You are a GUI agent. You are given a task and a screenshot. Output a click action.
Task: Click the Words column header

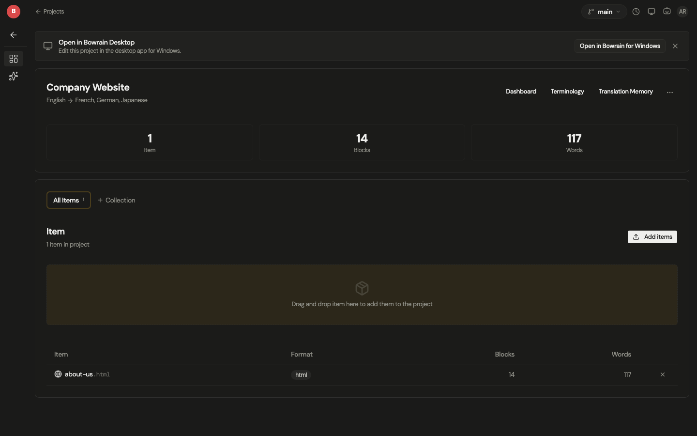click(621, 355)
